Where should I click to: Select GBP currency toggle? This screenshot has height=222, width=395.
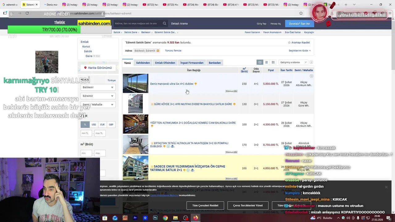tap(111, 125)
